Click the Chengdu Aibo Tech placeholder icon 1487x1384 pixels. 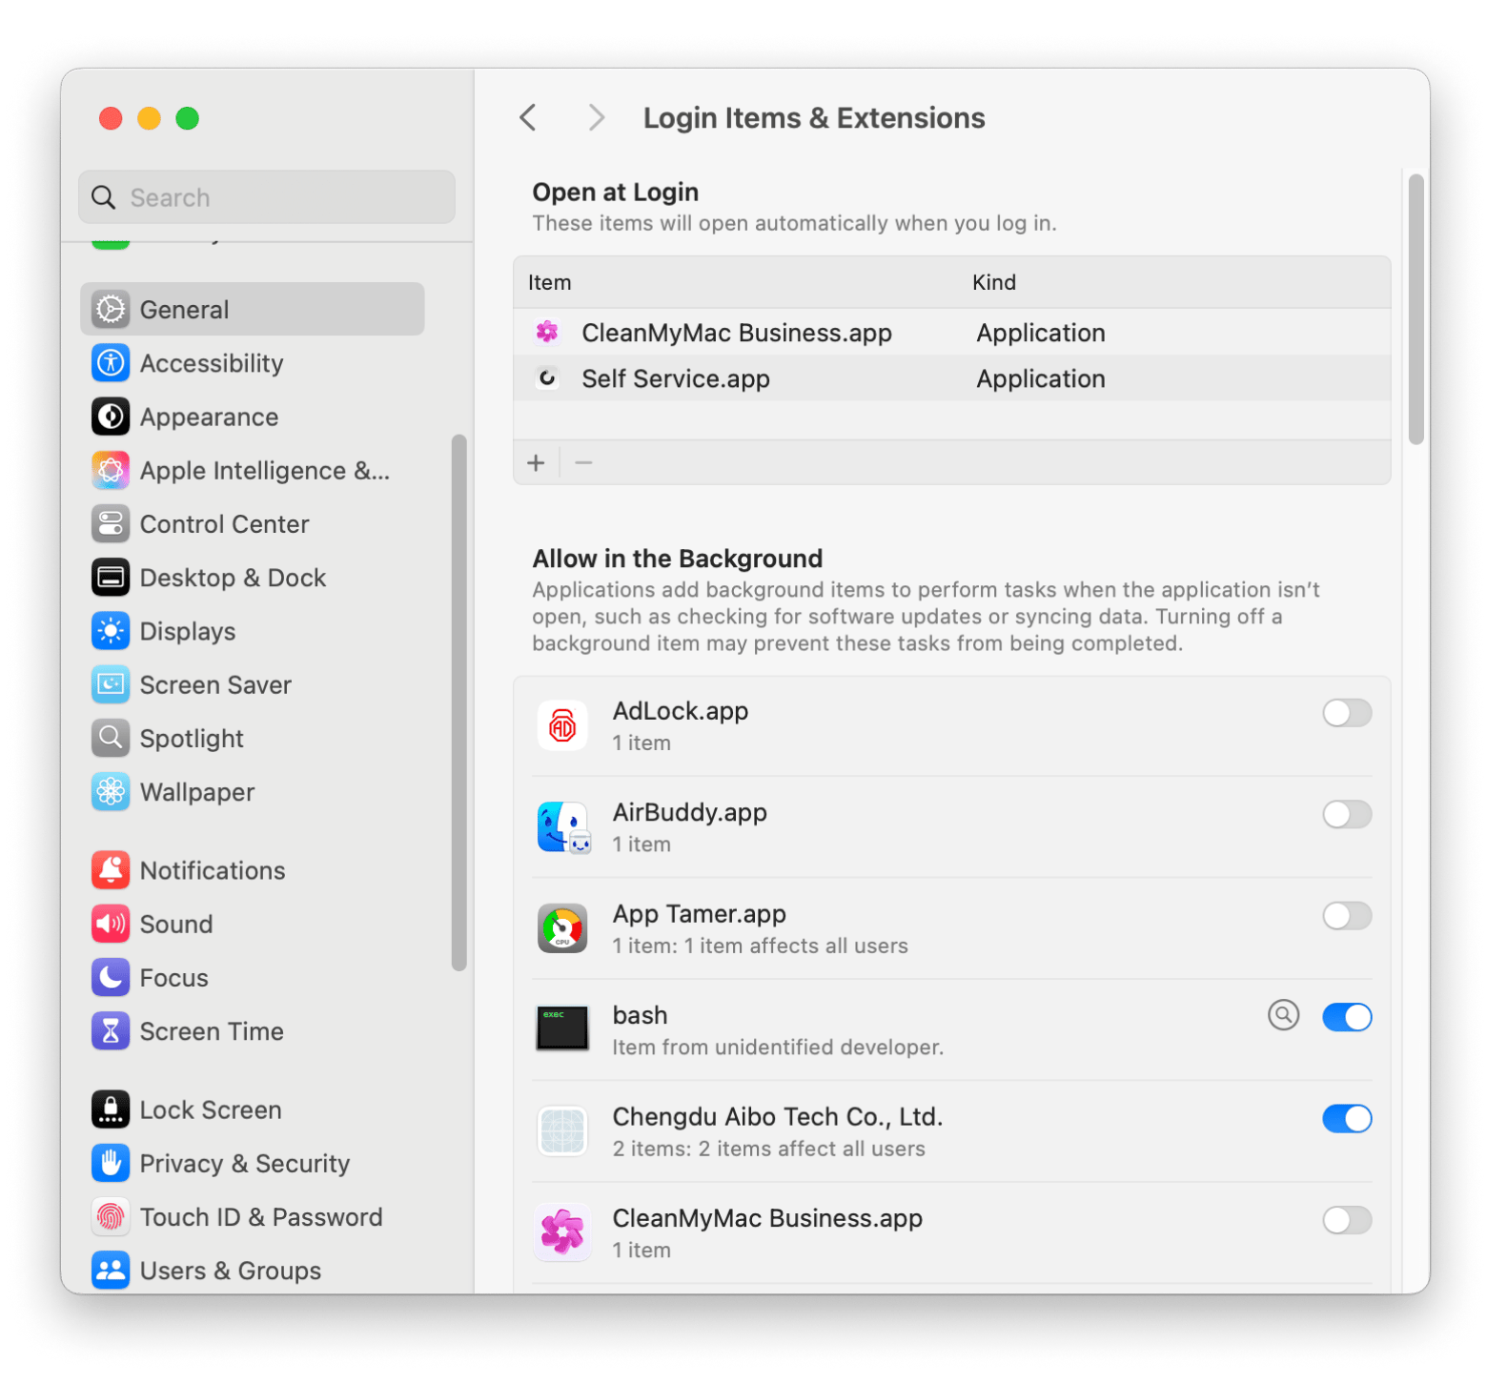point(562,1131)
